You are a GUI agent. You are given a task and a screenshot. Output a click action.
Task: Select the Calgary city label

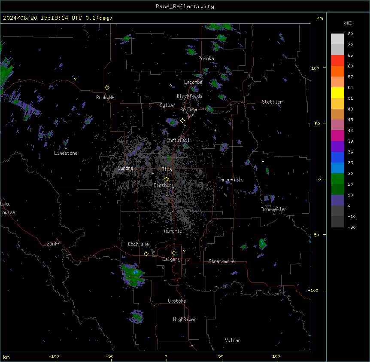(x=171, y=259)
